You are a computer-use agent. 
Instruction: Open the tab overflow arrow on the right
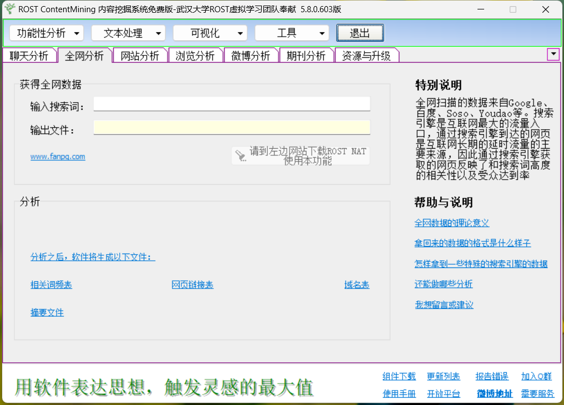(x=553, y=54)
